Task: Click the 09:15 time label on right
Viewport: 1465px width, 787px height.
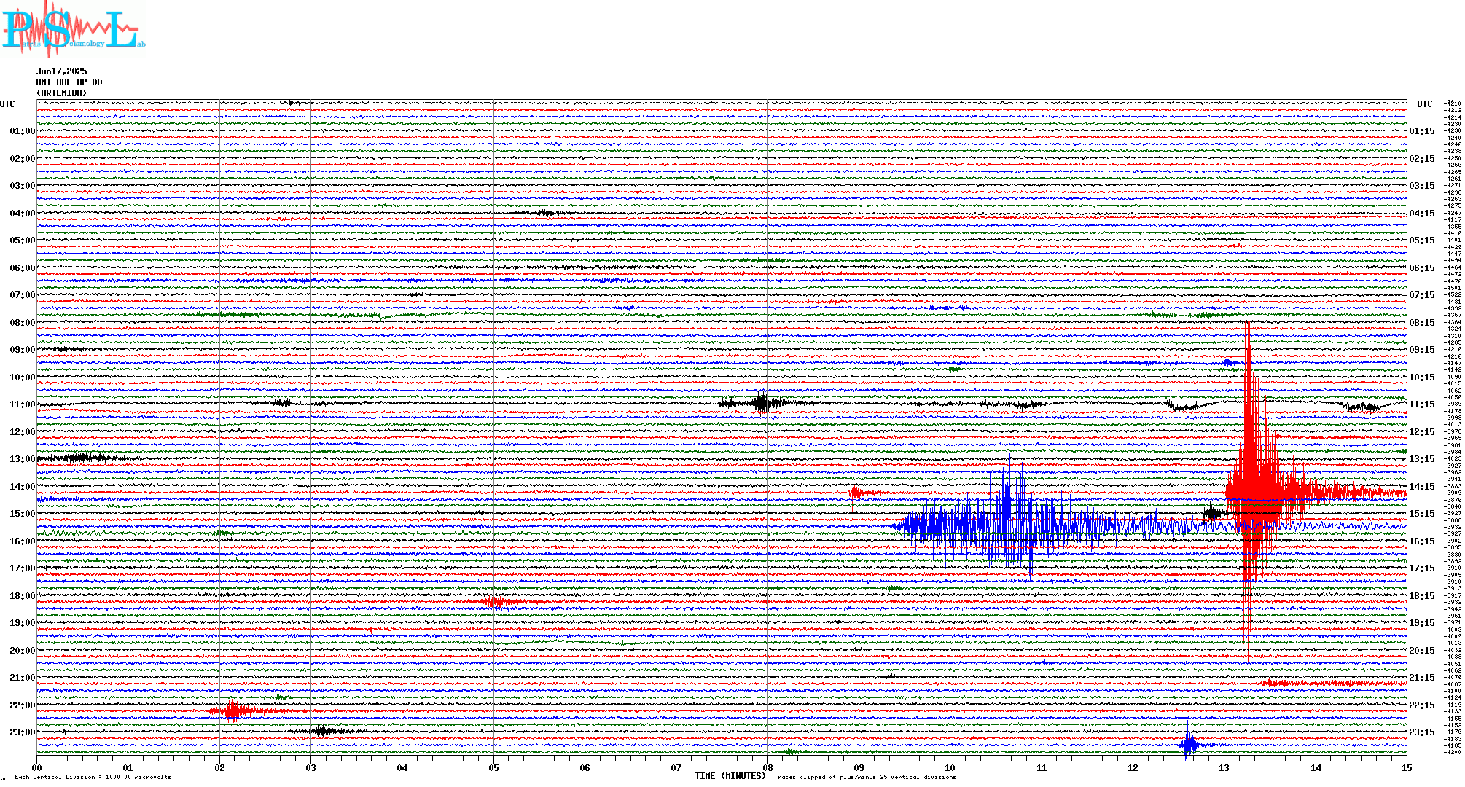Action: (1422, 350)
